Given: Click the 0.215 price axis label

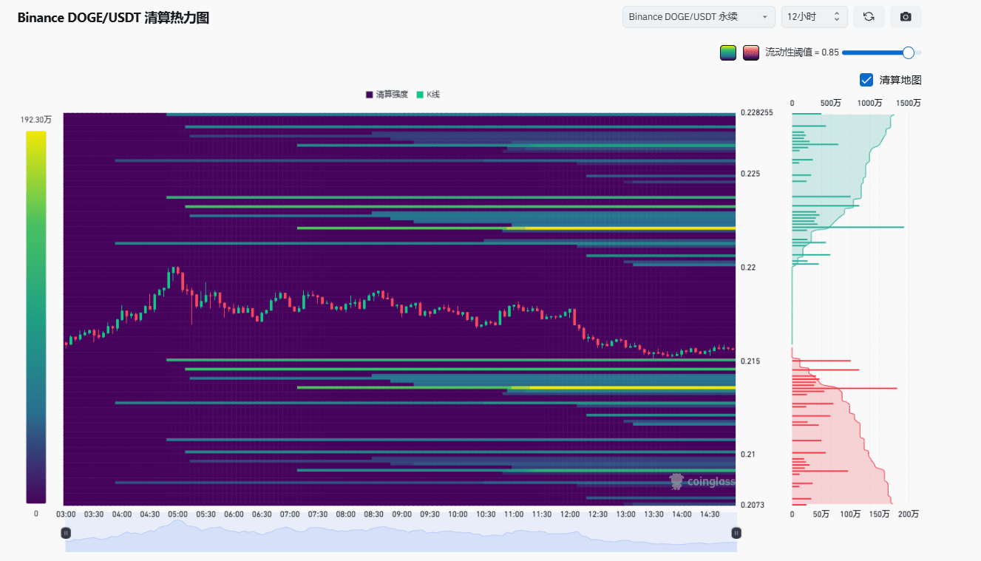Looking at the screenshot, I should pos(750,361).
